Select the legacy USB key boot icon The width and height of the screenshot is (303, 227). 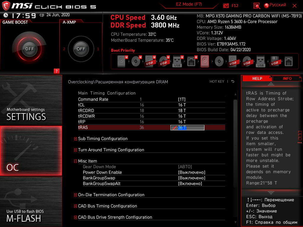pyautogui.click(x=261, y=61)
